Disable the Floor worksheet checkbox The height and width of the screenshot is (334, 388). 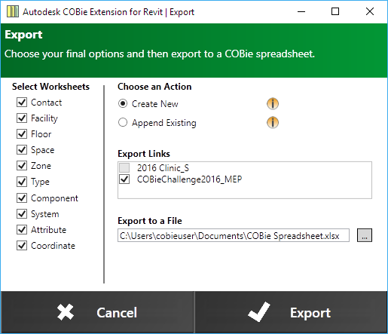point(22,134)
